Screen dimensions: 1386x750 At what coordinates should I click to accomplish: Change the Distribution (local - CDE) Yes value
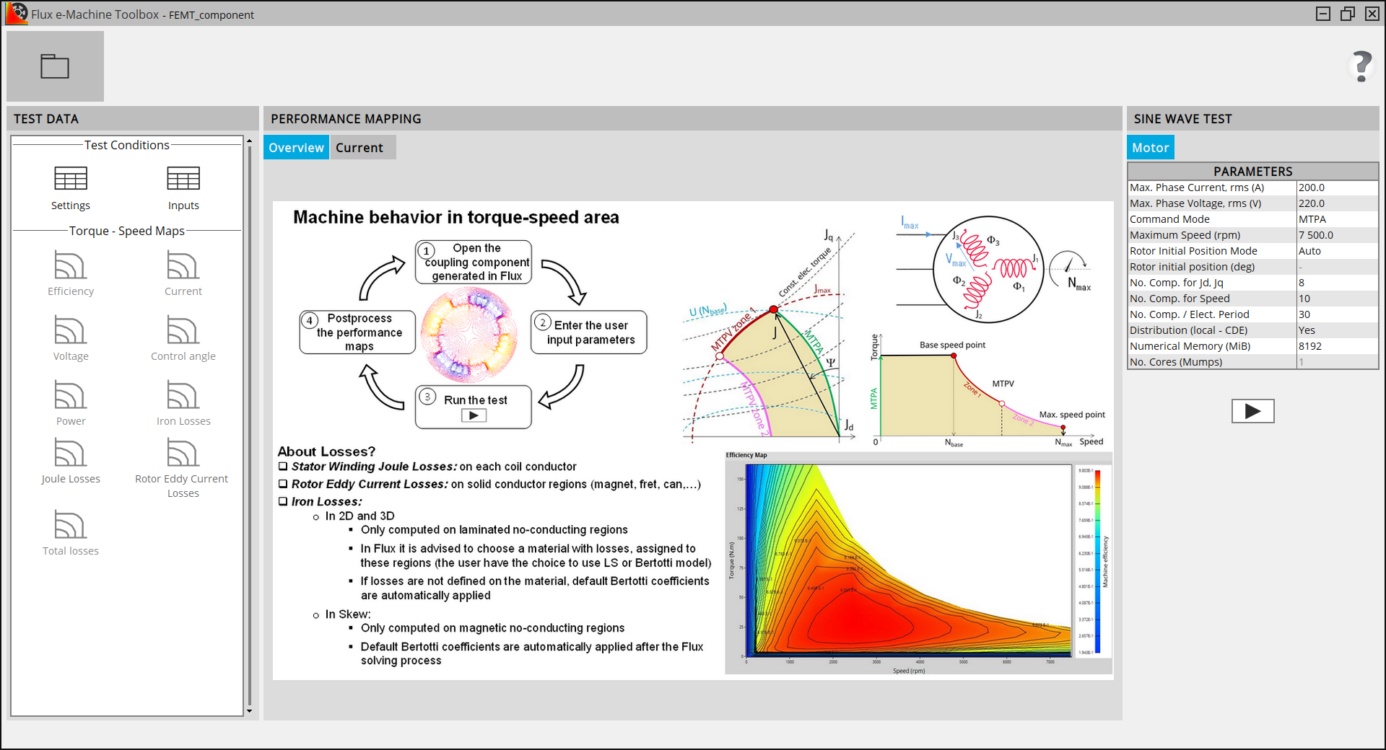pyautogui.click(x=1336, y=330)
